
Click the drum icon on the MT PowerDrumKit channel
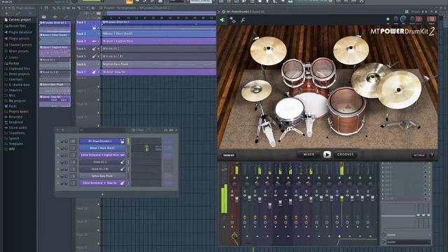pos(122,141)
